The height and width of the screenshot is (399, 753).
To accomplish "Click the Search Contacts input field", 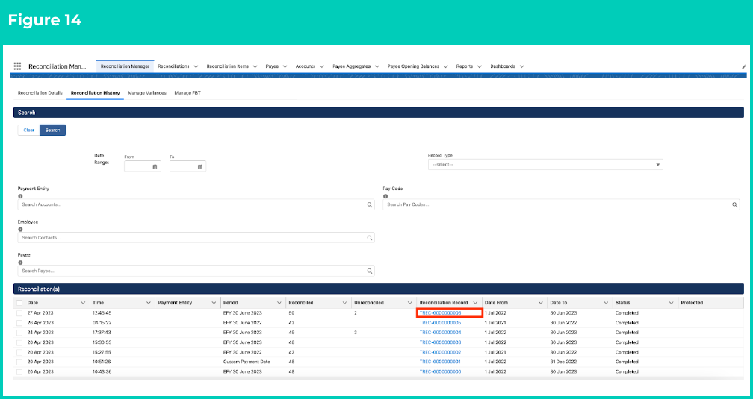I will [x=196, y=238].
